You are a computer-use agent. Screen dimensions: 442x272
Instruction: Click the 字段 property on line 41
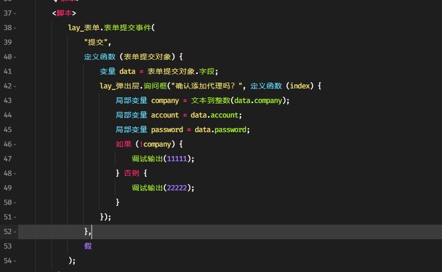tap(206, 71)
